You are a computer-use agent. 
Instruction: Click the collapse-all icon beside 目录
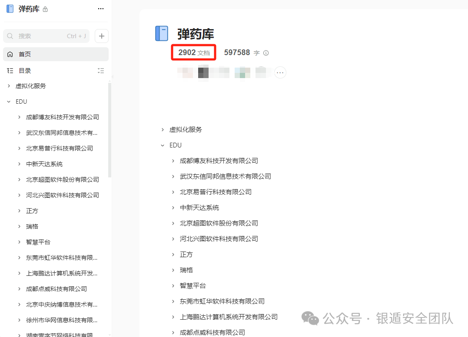[x=100, y=71]
